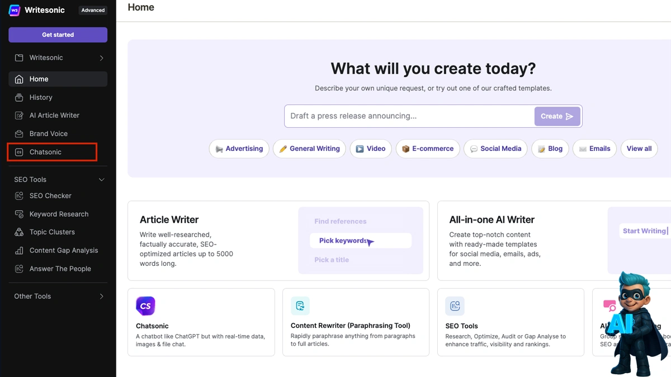Screen dimensions: 671x377
Task: Expand the Other Tools section chevron
Action: (x=101, y=297)
